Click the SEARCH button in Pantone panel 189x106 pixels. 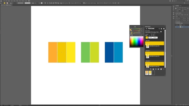pos(155,38)
